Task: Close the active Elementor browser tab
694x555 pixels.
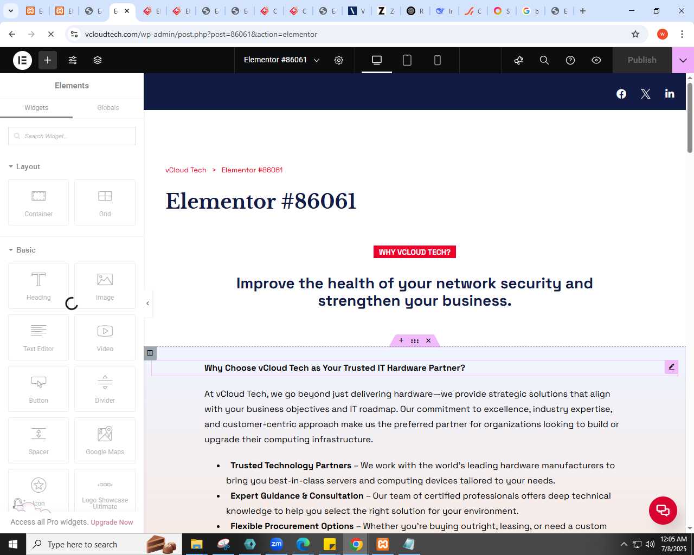Action: click(x=127, y=11)
